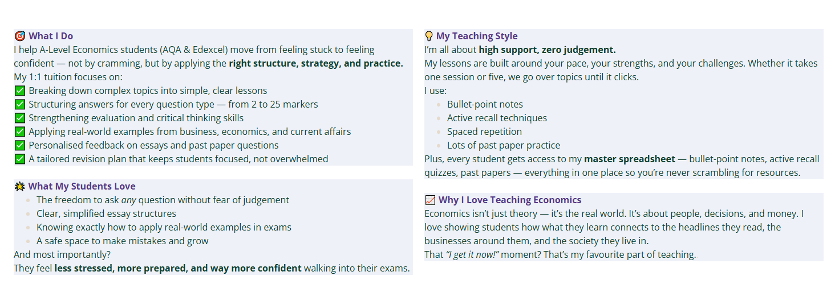This screenshot has height=292, width=839.
Task: Click the What My Students Love heading
Action: (x=82, y=186)
